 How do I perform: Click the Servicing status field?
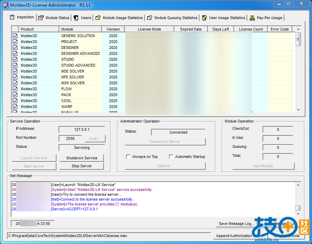click(x=82, y=148)
